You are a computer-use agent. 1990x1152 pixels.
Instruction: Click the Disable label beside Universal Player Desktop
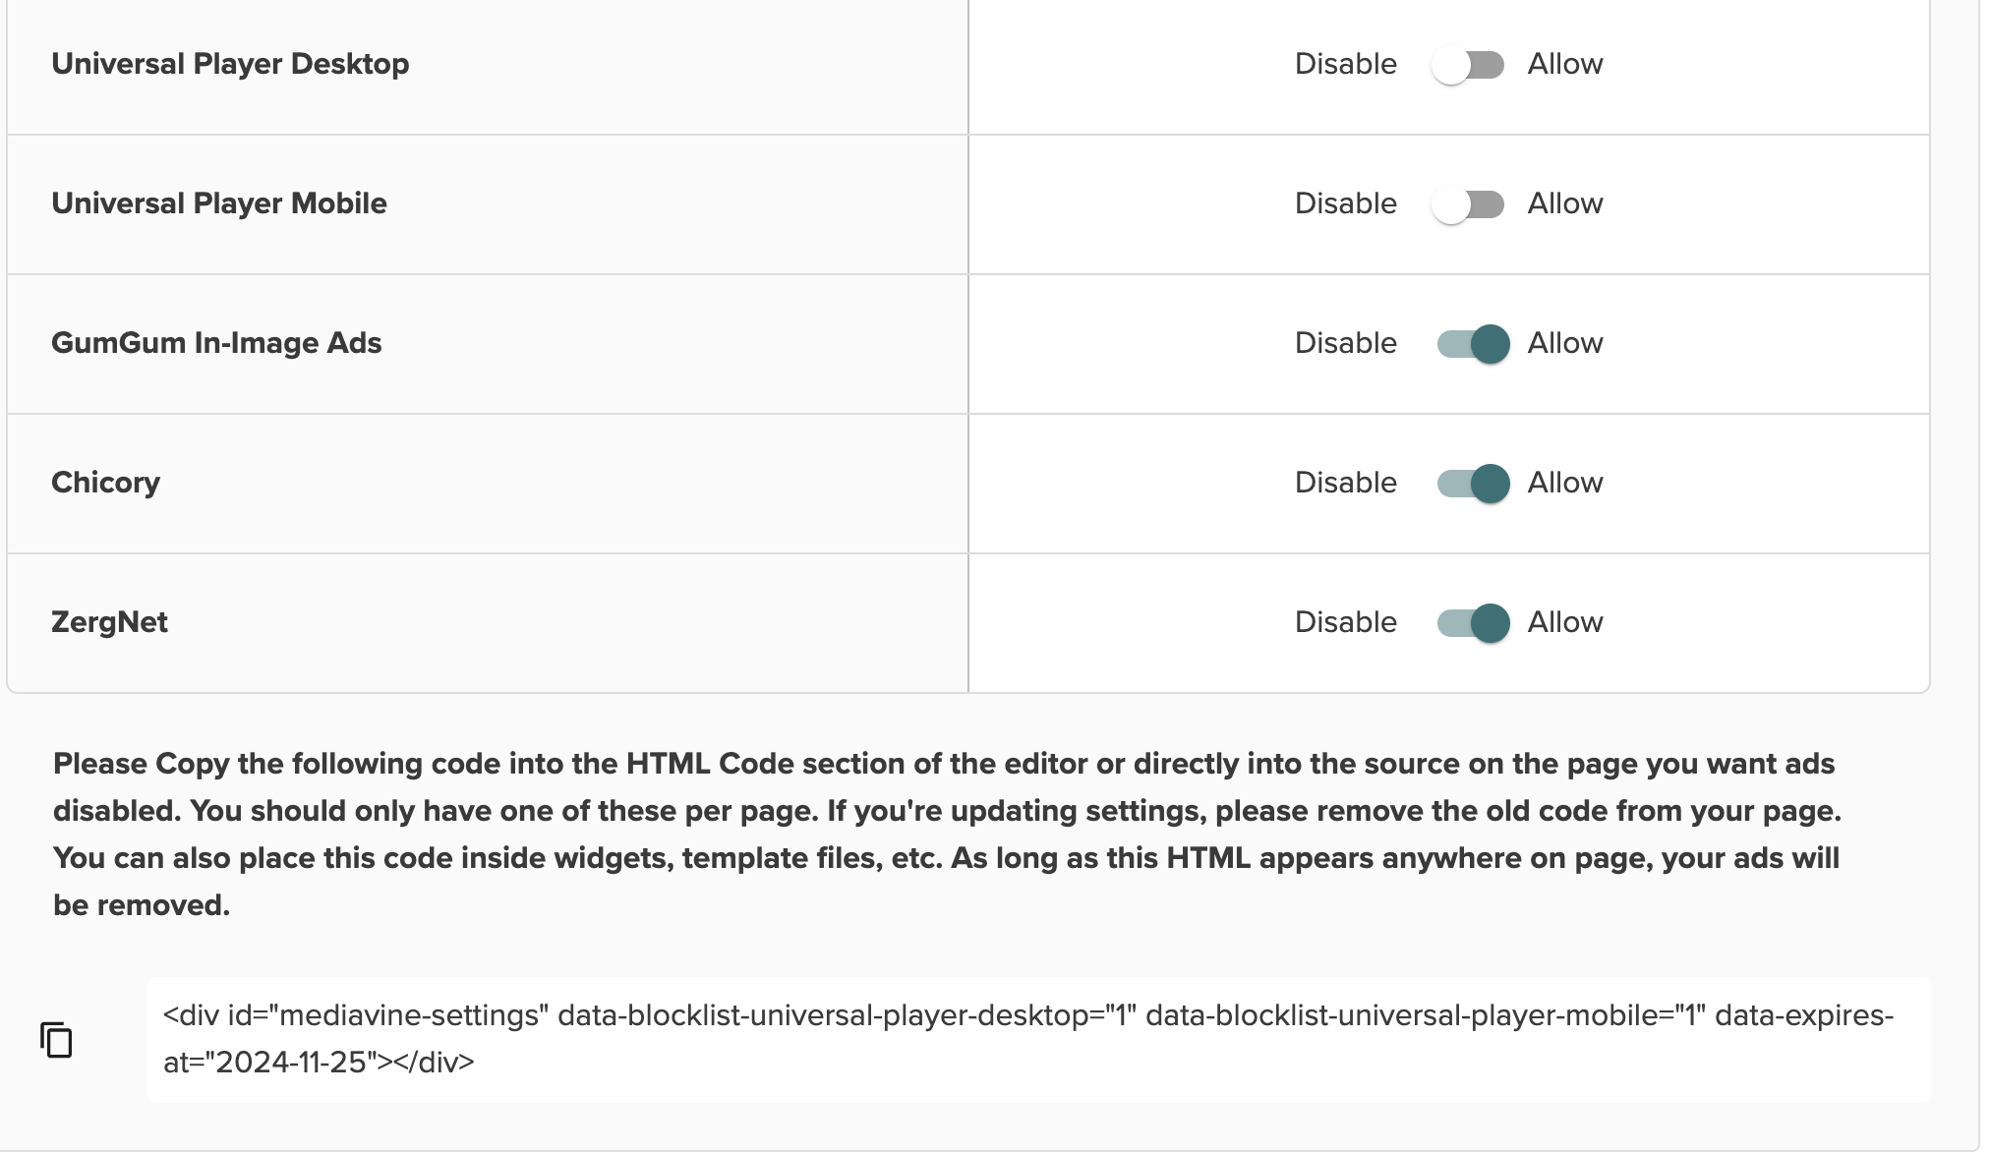point(1345,64)
